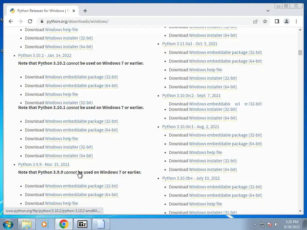The height and width of the screenshot is (230, 307).
Task: Go back to the previous page
Action: 11,21
